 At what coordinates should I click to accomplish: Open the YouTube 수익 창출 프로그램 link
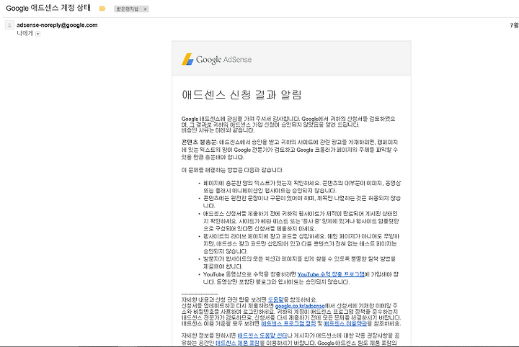(x=331, y=274)
